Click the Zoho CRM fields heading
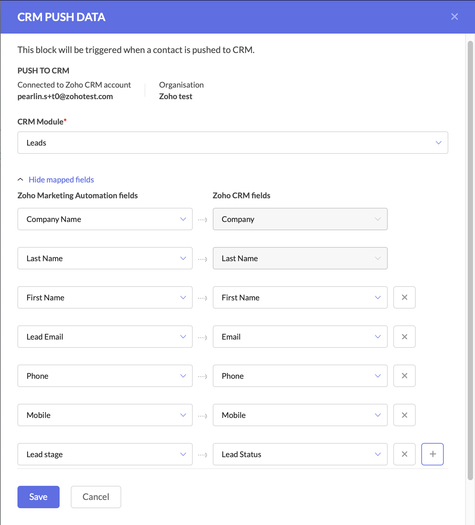 pos(241,195)
